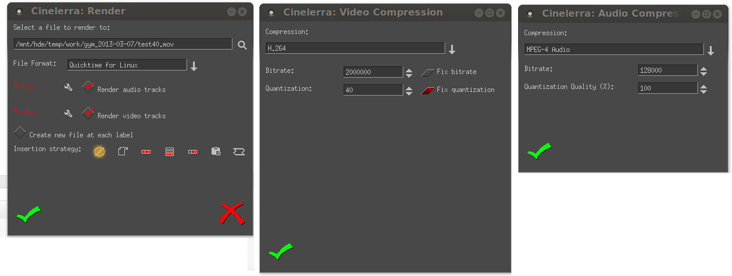This screenshot has height=276, width=732.
Task: Toggle Render video tracks checkbox
Action: 88,113
